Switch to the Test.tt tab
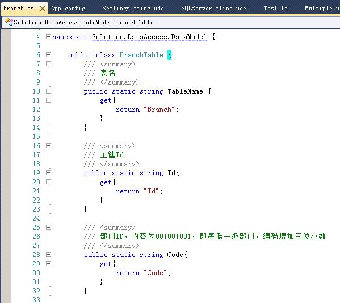Screen dimensions: 340x303 coord(275,9)
